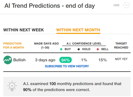Click the HIDE label
Viewport: 133px width, 97px height.
point(116,5)
